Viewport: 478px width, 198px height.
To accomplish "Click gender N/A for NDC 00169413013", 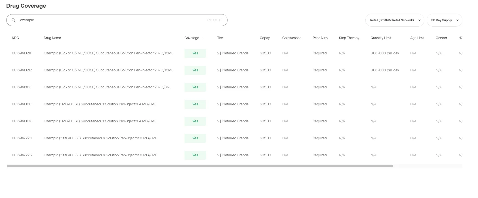I will pyautogui.click(x=439, y=121).
